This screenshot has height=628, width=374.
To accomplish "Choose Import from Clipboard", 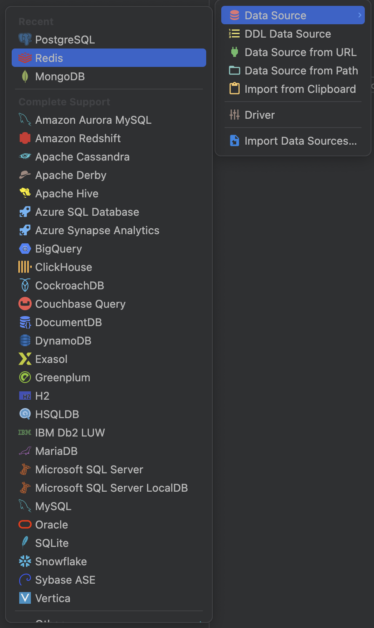I will (x=293, y=89).
